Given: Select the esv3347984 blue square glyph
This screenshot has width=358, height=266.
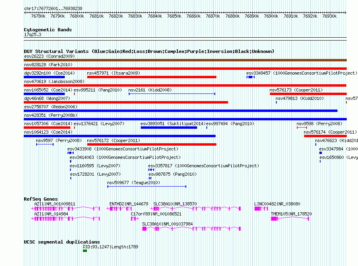Looking at the screenshot, I should point(321,153).
